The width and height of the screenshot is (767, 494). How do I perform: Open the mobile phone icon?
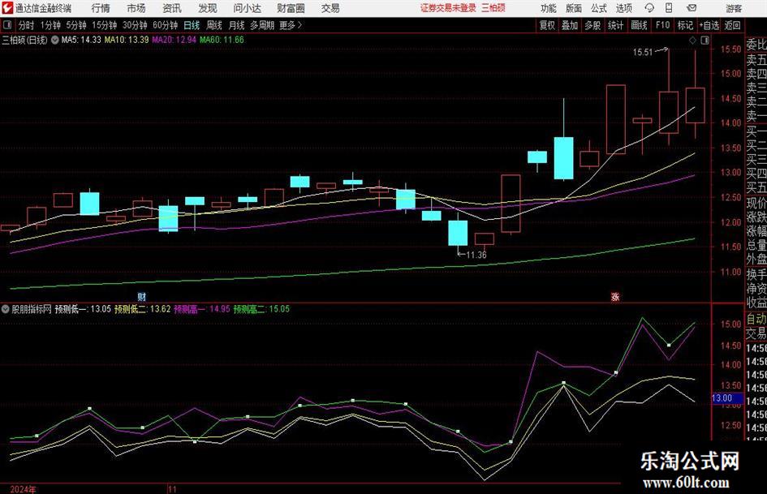(669, 8)
